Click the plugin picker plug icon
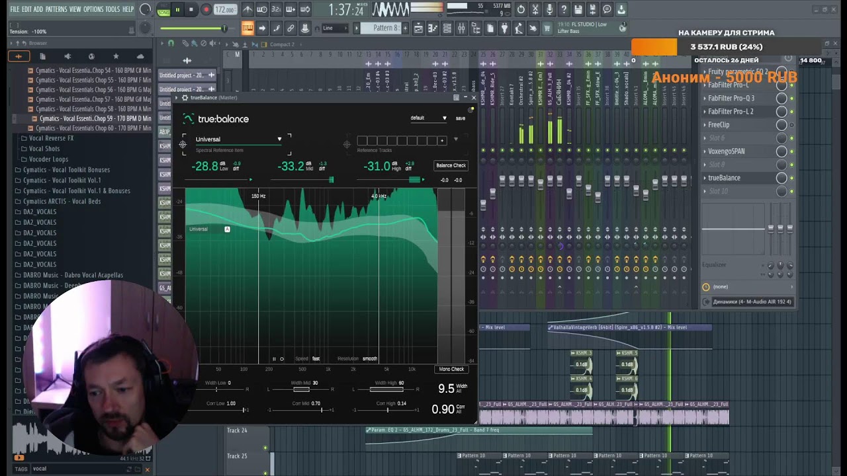847x476 pixels. pyautogui.click(x=504, y=28)
